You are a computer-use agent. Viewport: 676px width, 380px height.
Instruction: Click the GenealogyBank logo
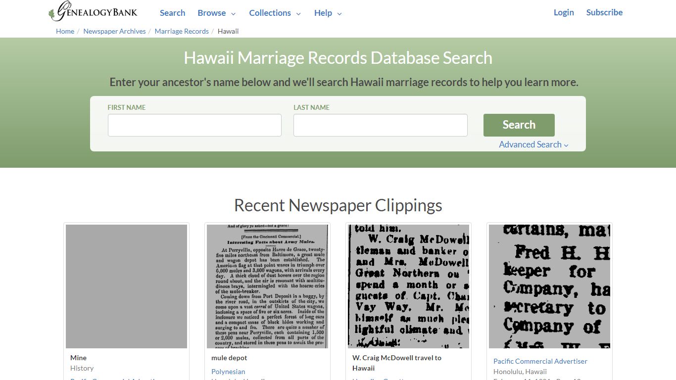(x=93, y=11)
